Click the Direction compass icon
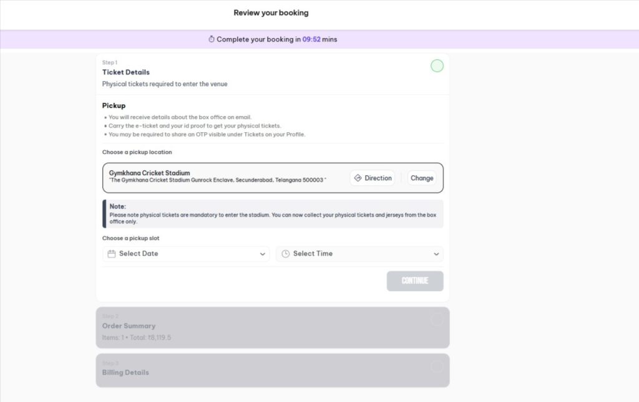Screen dimensions: 639x402 pyautogui.click(x=358, y=178)
